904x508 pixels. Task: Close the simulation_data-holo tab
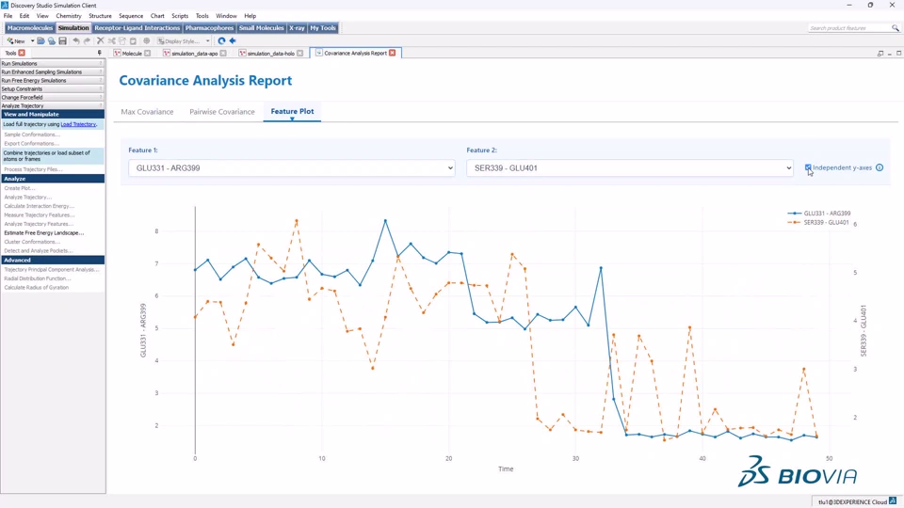point(299,53)
